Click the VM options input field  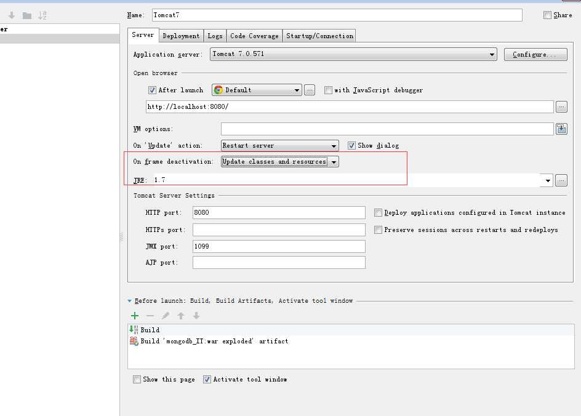coord(387,129)
